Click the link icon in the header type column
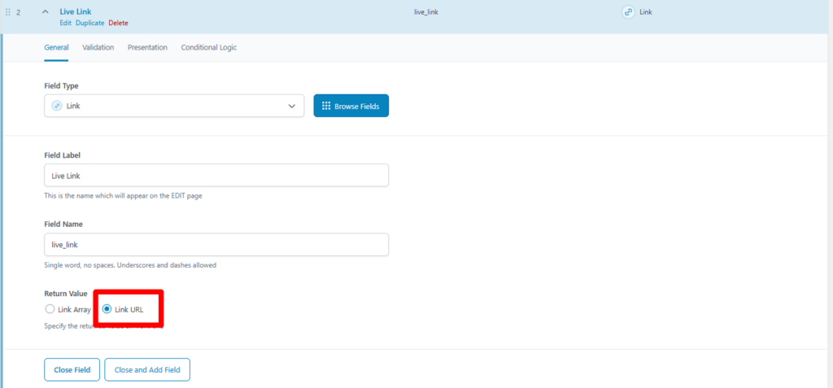 (628, 12)
